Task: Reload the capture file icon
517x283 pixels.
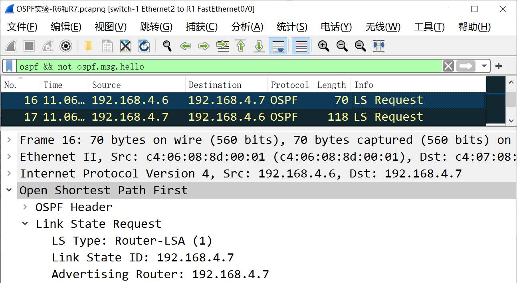Action: (x=144, y=46)
